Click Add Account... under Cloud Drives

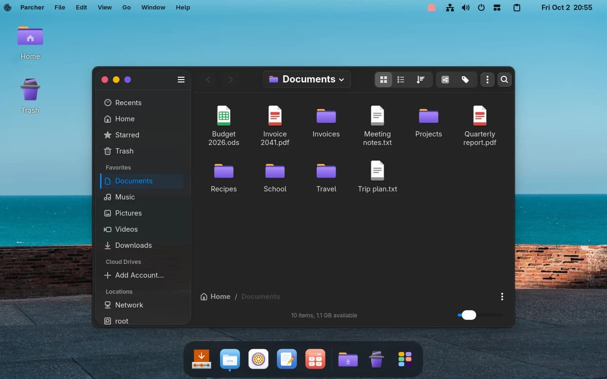tap(142, 275)
